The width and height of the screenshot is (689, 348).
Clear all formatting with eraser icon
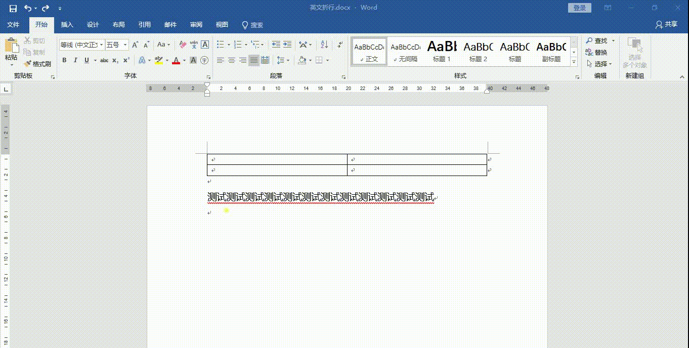[183, 45]
